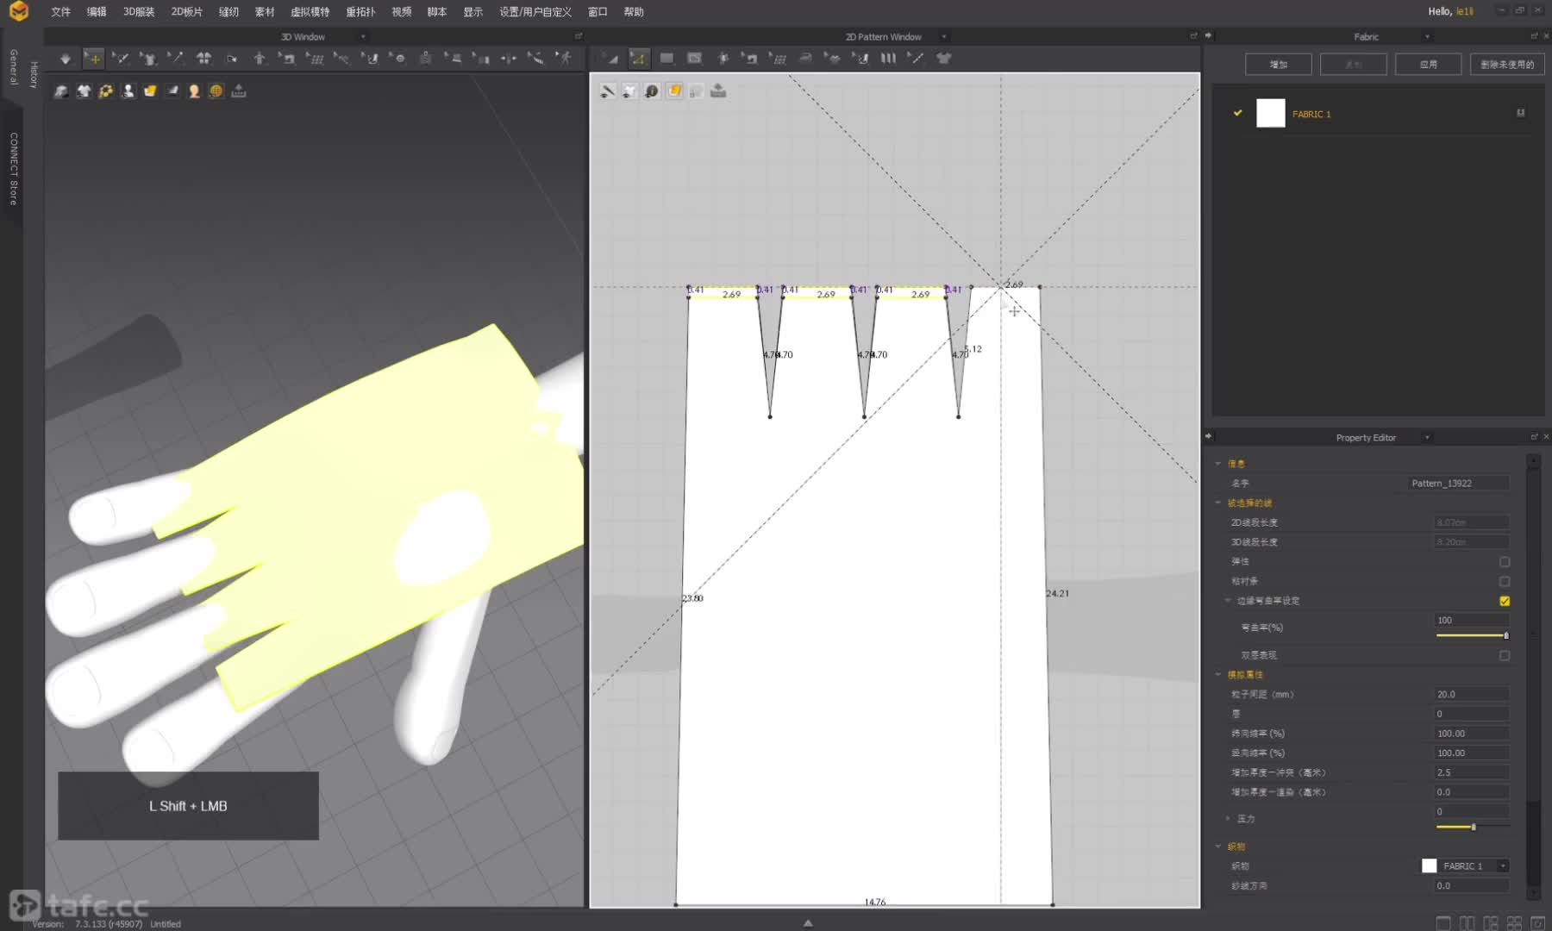This screenshot has height=931, width=1552.
Task: Select the Select/Move tool in 3D toolbar
Action: [x=93, y=59]
